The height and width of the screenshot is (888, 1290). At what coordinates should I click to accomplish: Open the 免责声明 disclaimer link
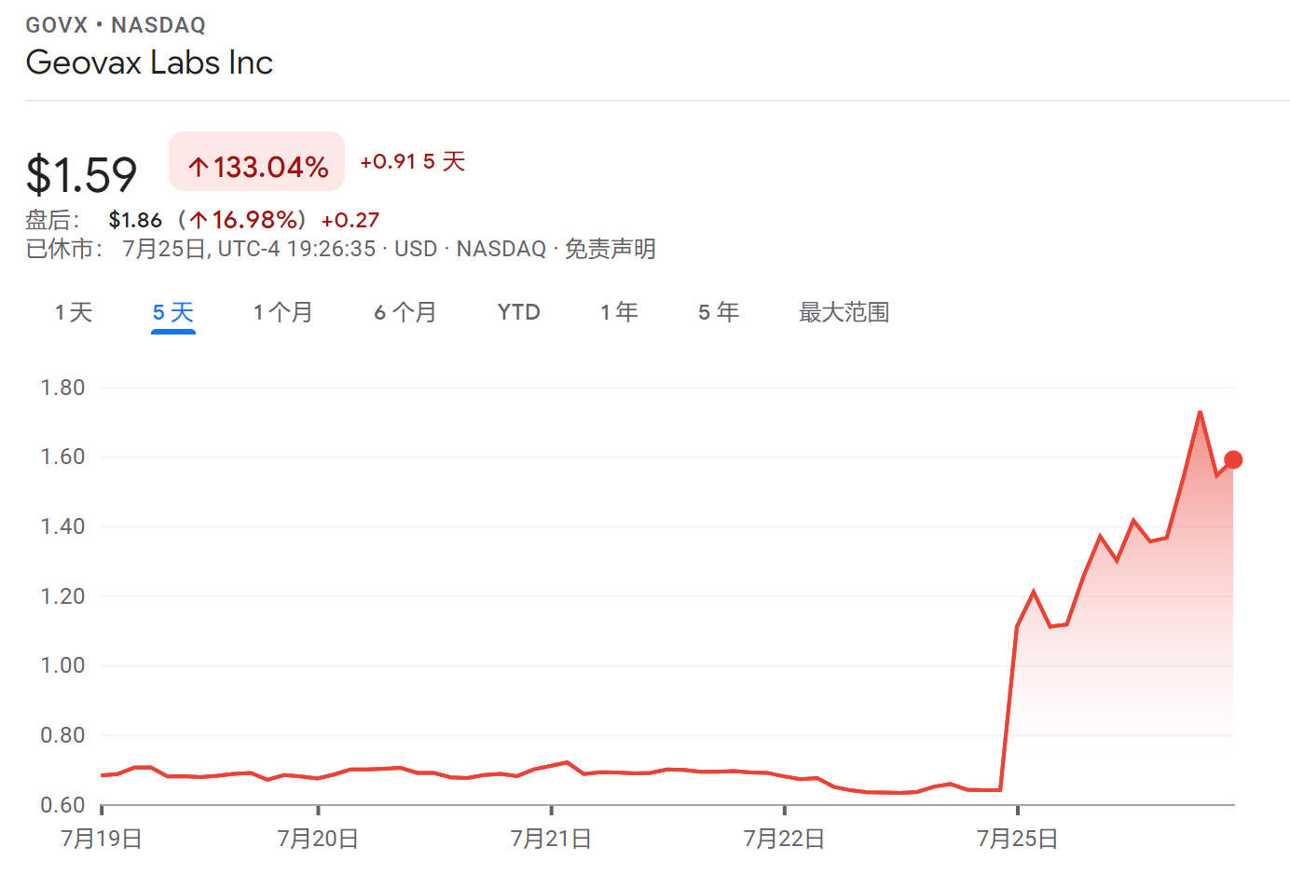pyautogui.click(x=611, y=249)
